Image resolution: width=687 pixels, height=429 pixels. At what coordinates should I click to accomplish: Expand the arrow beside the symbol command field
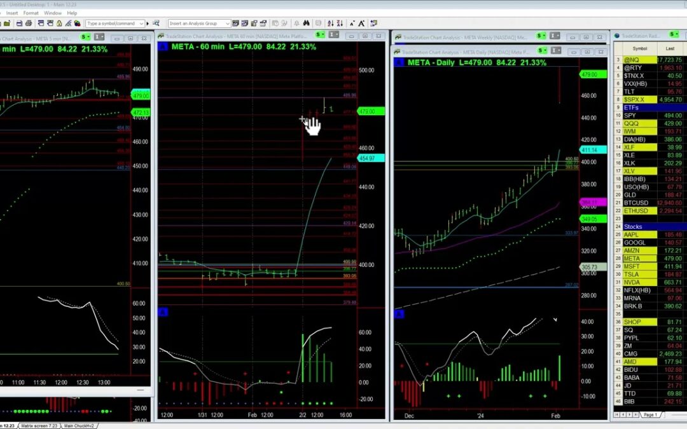(148, 24)
